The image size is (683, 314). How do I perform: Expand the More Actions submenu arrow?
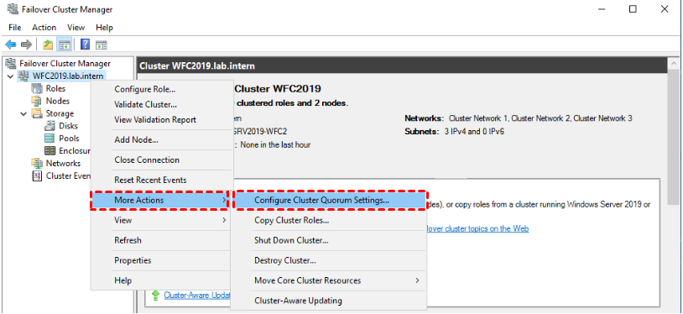224,200
